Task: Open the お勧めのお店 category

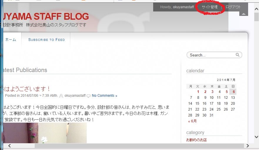Action: pos(196,140)
